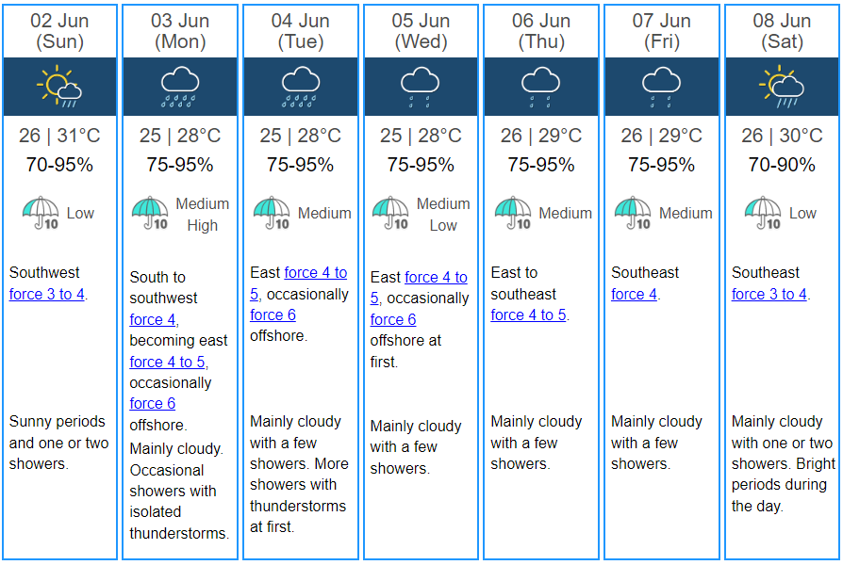Image resolution: width=843 pixels, height=565 pixels.
Task: Open Saturday's 'force 3 to 4' link
Action: click(769, 295)
